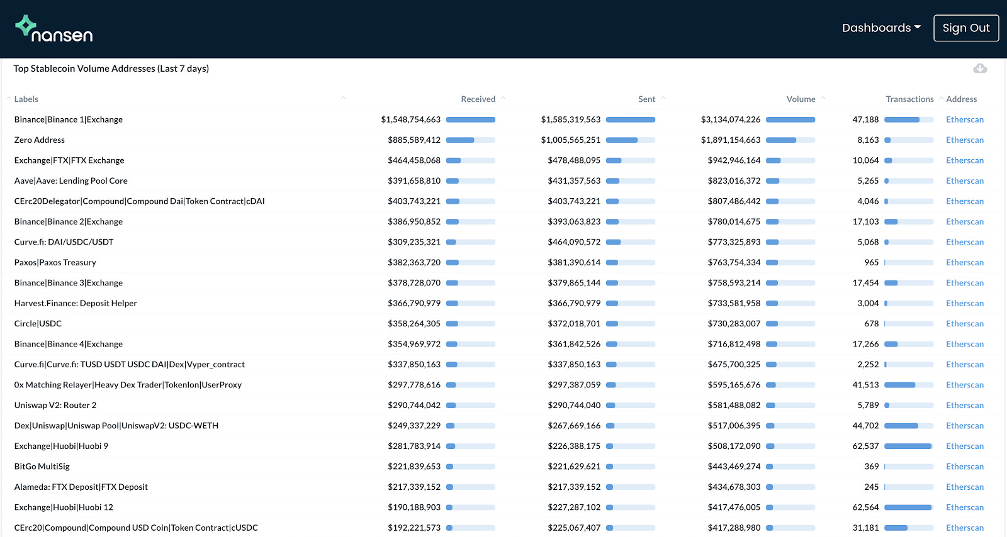Image resolution: width=1007 pixels, height=537 pixels.
Task: Open Etherscan link for FTX Exchange
Action: (x=965, y=160)
